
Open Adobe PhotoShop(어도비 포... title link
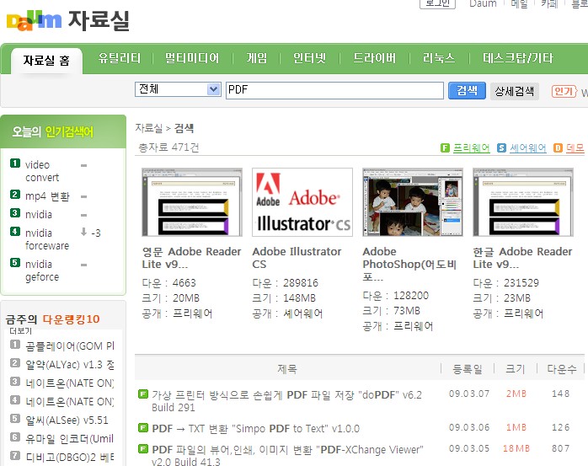(x=409, y=264)
